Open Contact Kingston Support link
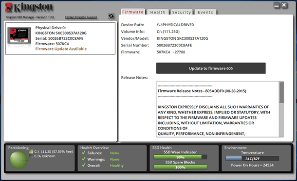This screenshot has height=181, width=297. (81, 17)
